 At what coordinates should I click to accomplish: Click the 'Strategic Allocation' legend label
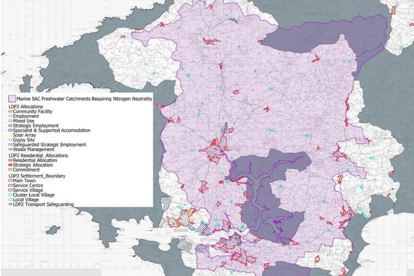point(32,165)
